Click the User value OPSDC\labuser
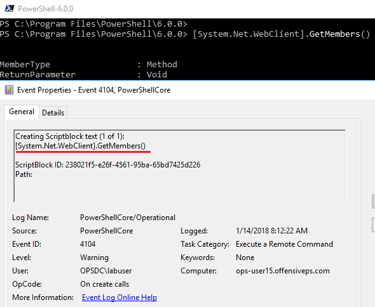 (x=106, y=271)
